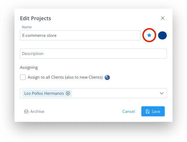Select the Los Pollos Hermanos chip
187x142 pixels.
coord(44,93)
